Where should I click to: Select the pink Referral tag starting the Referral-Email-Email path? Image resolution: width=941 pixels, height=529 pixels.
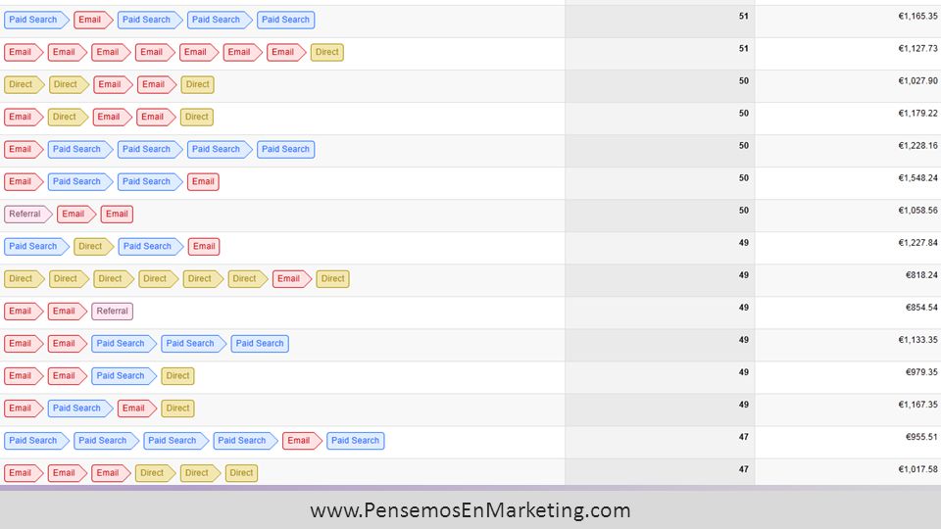[x=28, y=215]
